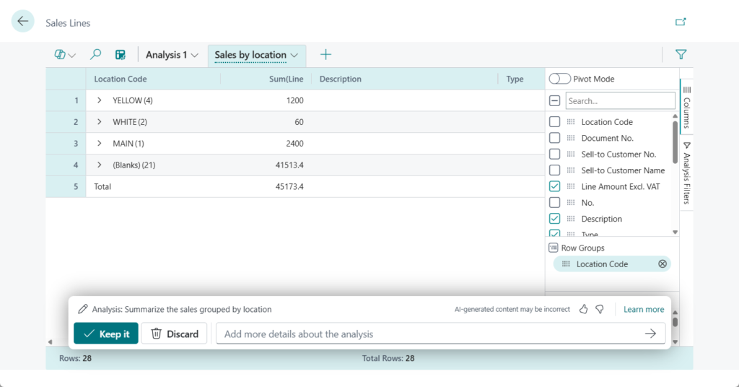The height and width of the screenshot is (387, 739).
Task: Open page in new window icon
Action: coord(681,22)
